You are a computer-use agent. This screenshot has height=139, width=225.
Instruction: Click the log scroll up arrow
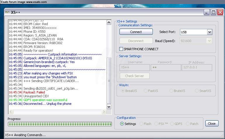pos(109,22)
